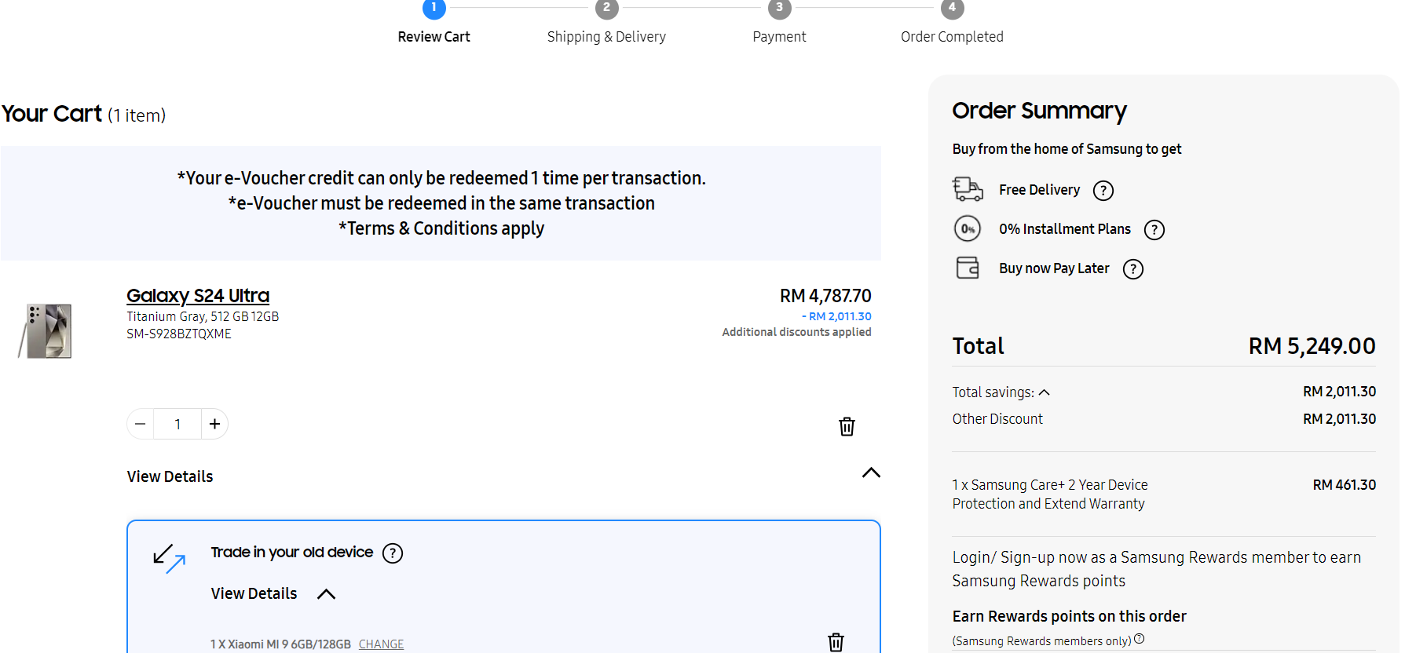Click the trade-in arrows icon
The image size is (1405, 653).
tap(169, 559)
